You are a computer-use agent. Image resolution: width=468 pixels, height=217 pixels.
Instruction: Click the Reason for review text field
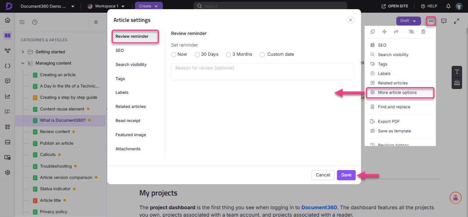[x=262, y=72]
